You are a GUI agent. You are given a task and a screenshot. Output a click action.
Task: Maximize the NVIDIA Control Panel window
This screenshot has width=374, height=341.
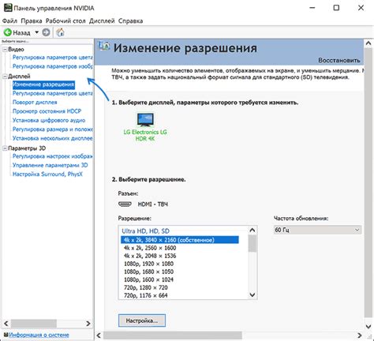[336, 8]
